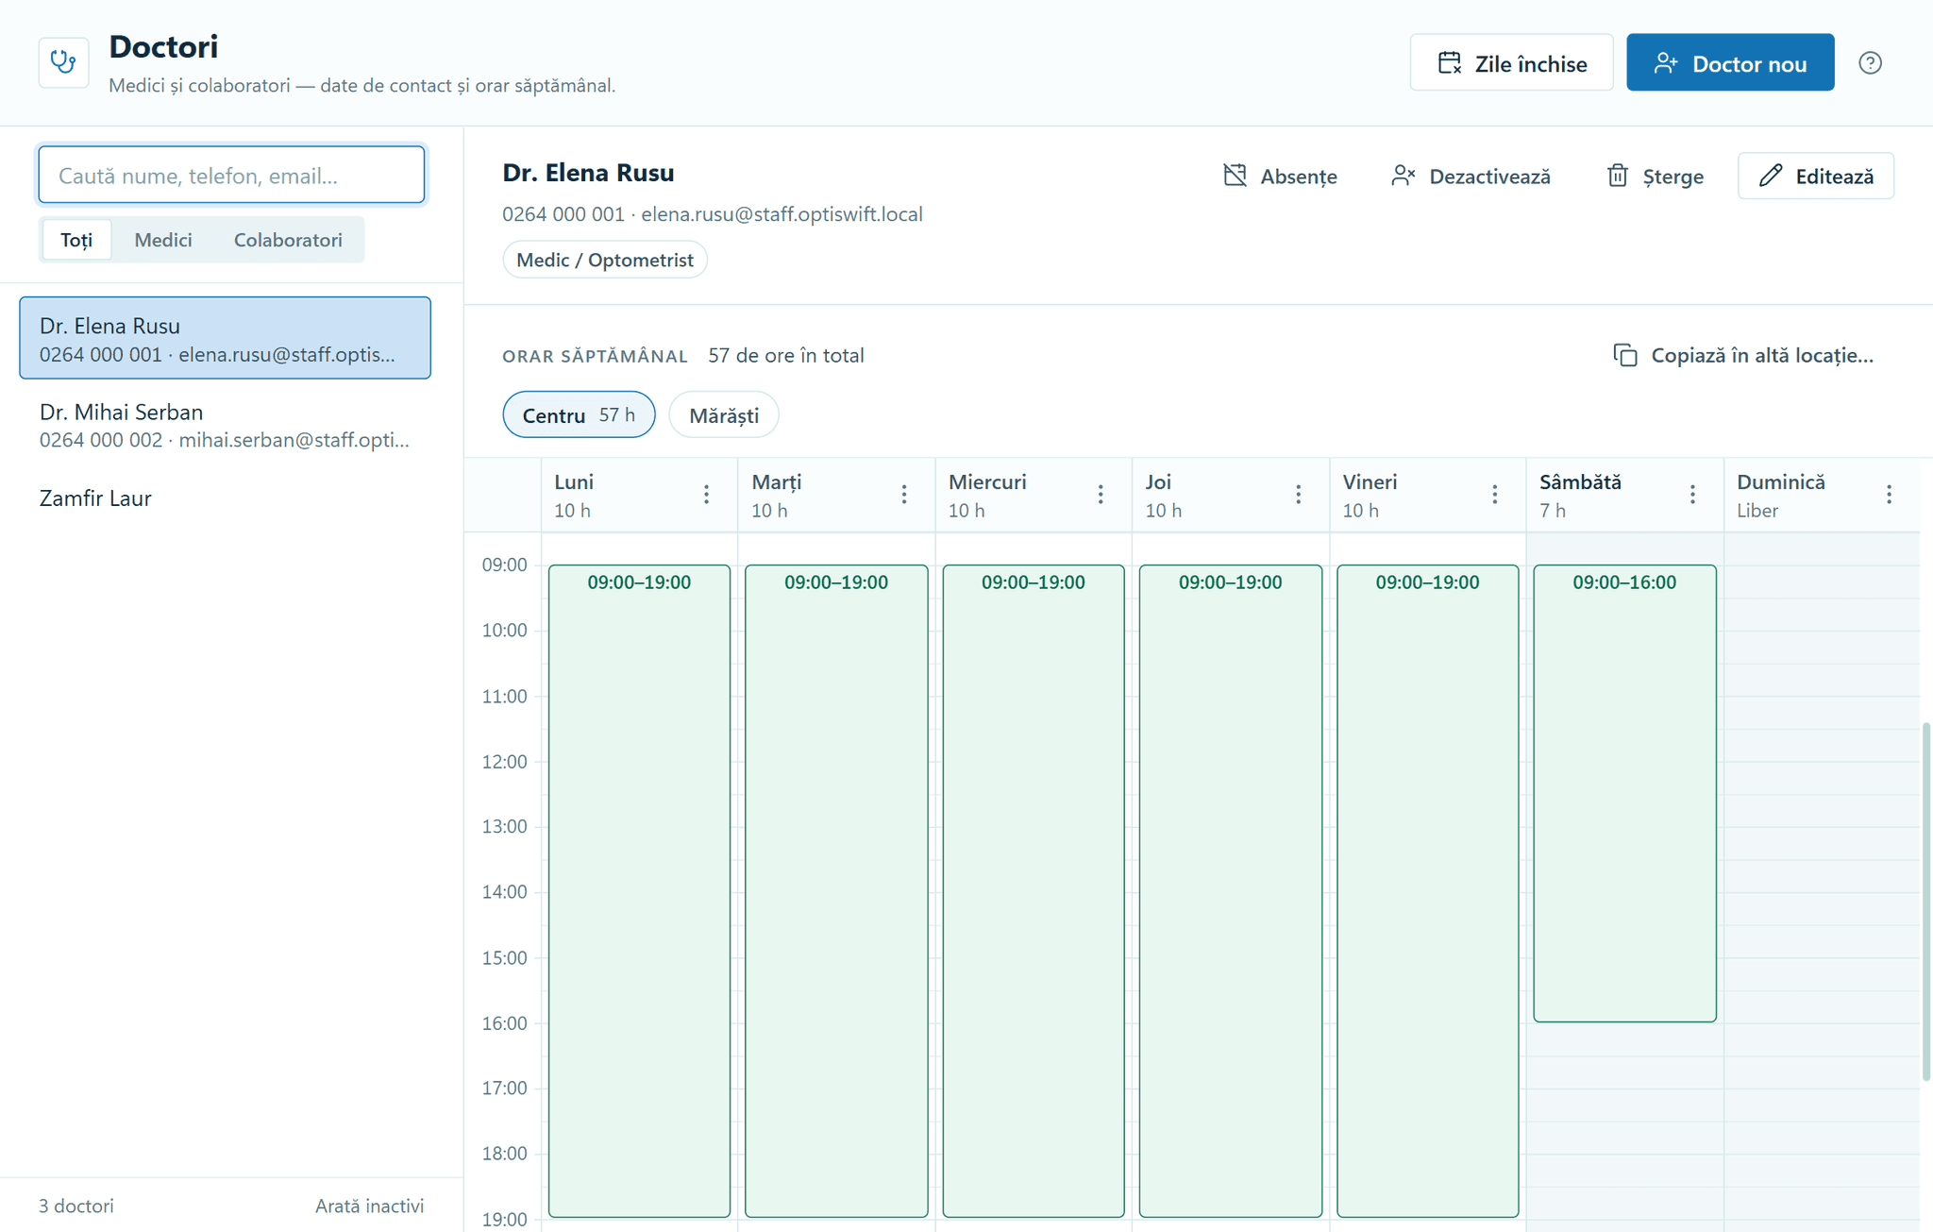Open the Vineri day options menu
The width and height of the screenshot is (1933, 1232).
click(1494, 495)
